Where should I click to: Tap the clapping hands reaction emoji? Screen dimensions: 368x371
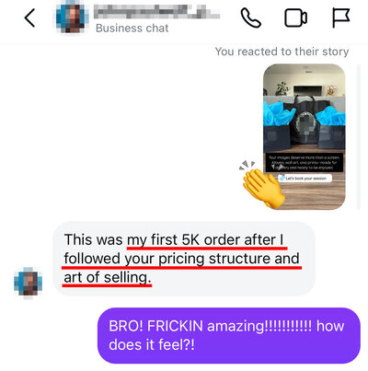(262, 184)
